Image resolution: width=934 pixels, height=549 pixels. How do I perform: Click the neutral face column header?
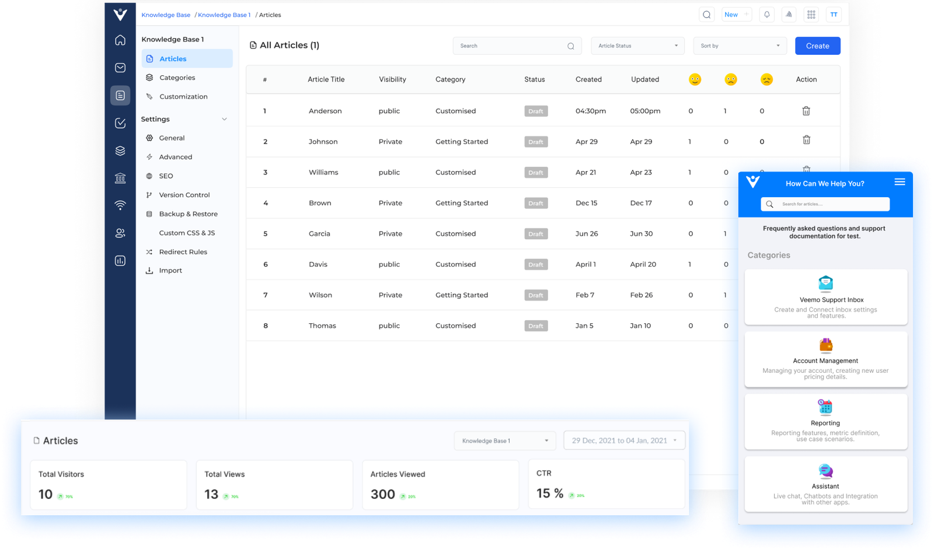(x=731, y=79)
